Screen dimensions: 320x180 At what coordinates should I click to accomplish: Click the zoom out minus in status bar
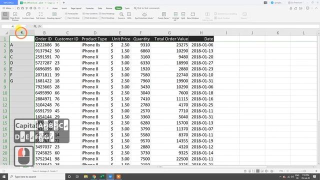(288, 171)
